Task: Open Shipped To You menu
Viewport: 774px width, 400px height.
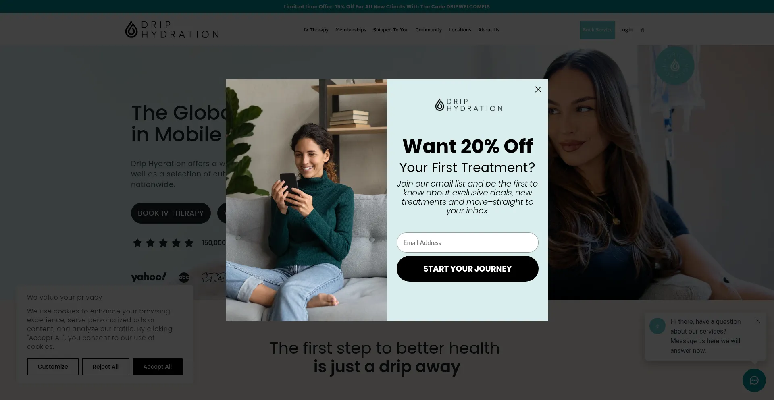Action: [x=391, y=30]
